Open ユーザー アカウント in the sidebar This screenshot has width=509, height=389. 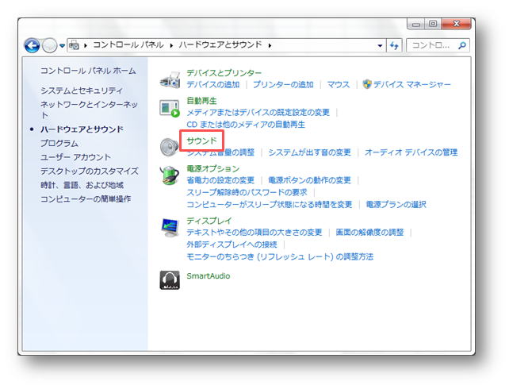75,157
